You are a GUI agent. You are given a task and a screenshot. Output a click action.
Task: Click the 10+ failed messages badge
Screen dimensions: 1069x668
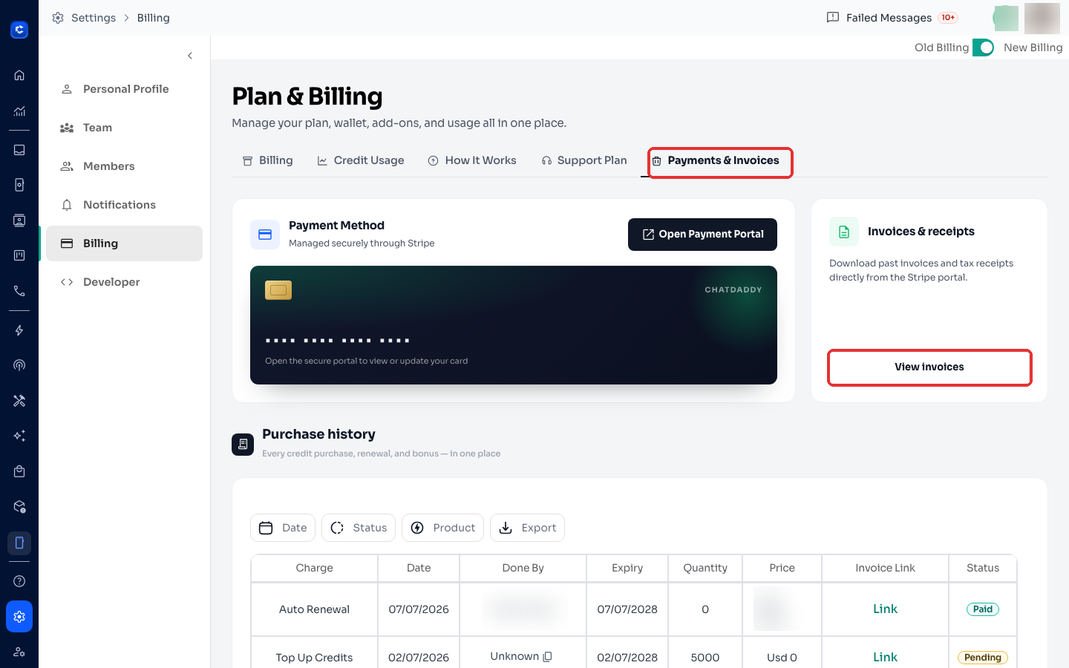point(948,18)
